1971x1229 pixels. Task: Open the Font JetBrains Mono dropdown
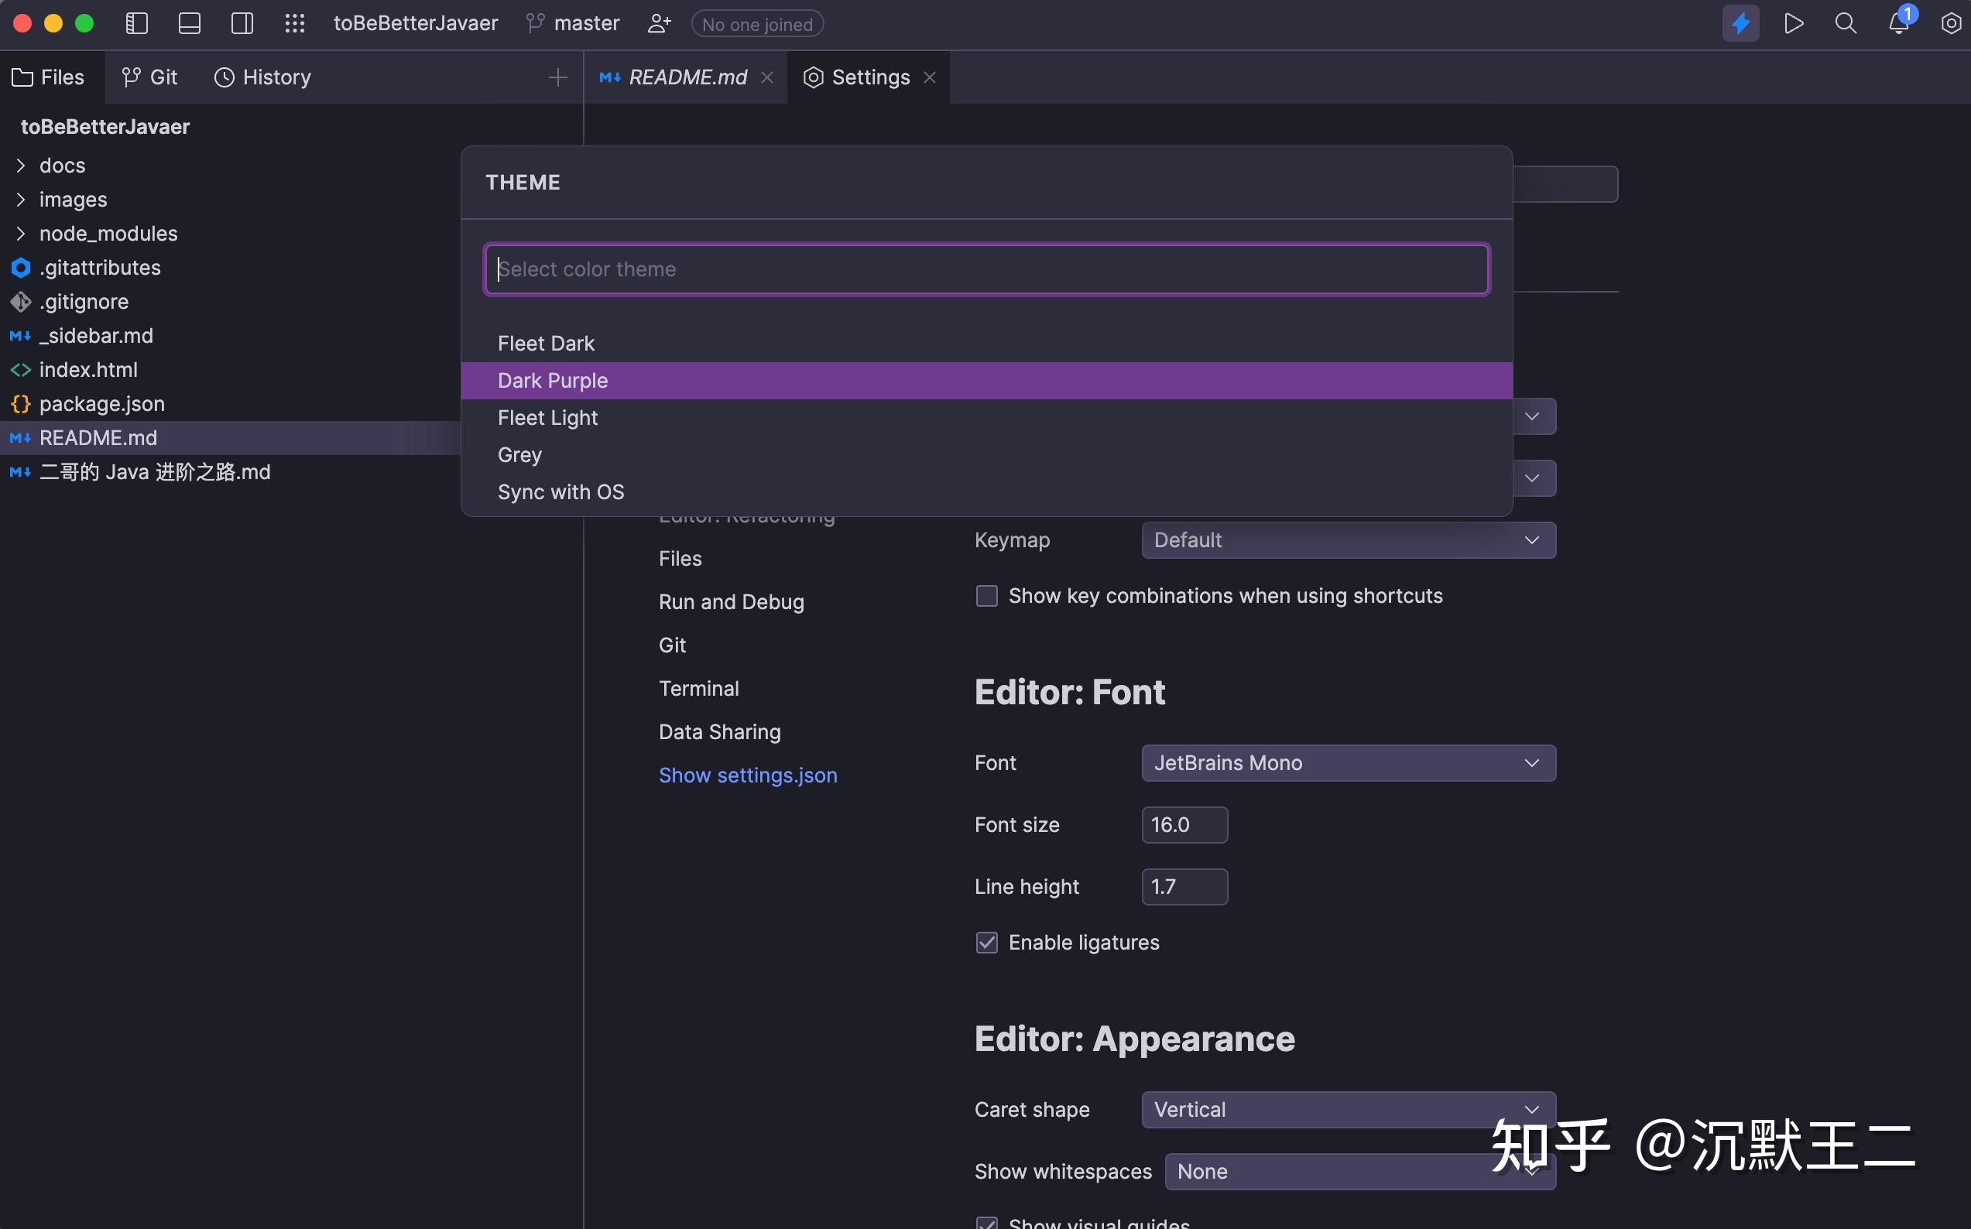click(1348, 763)
